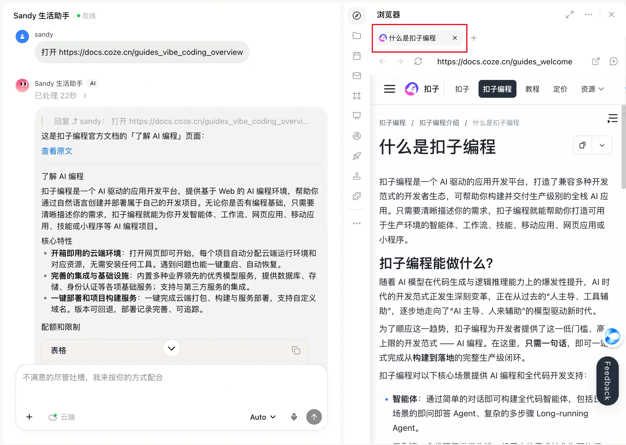Go back in the browser

tap(382, 61)
